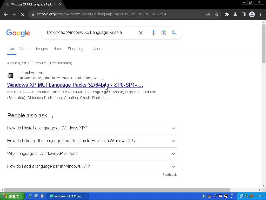Open the More search filters menu

97,49
